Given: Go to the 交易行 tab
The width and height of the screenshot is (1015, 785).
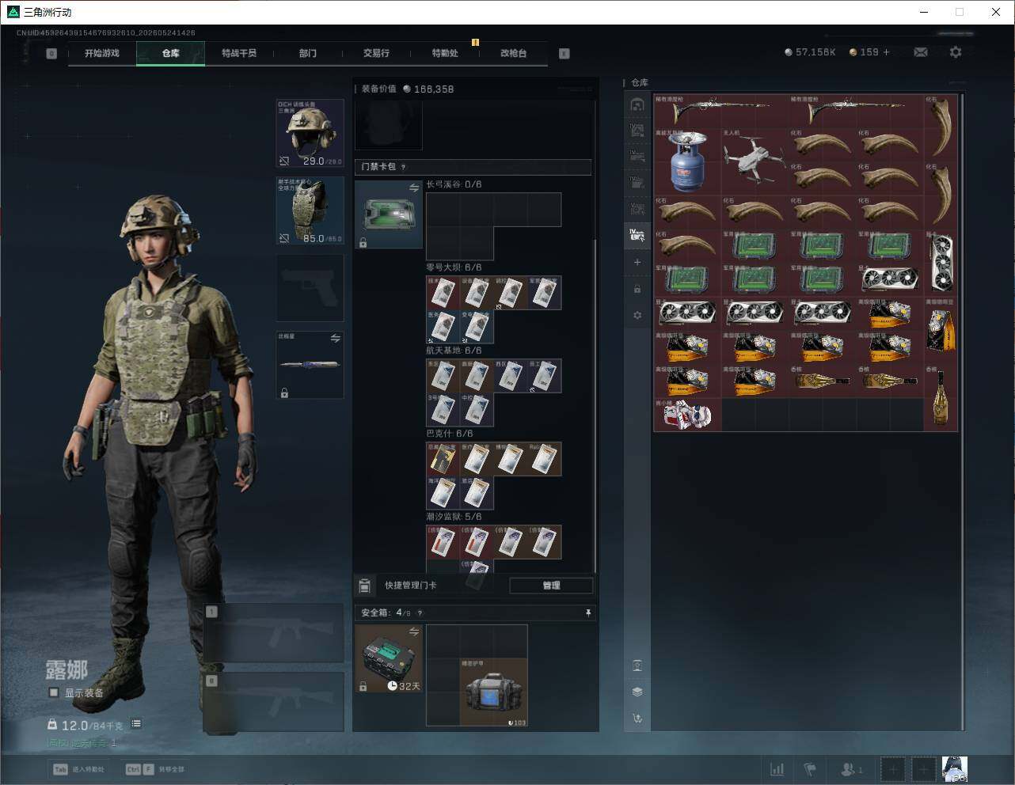Looking at the screenshot, I should point(376,53).
